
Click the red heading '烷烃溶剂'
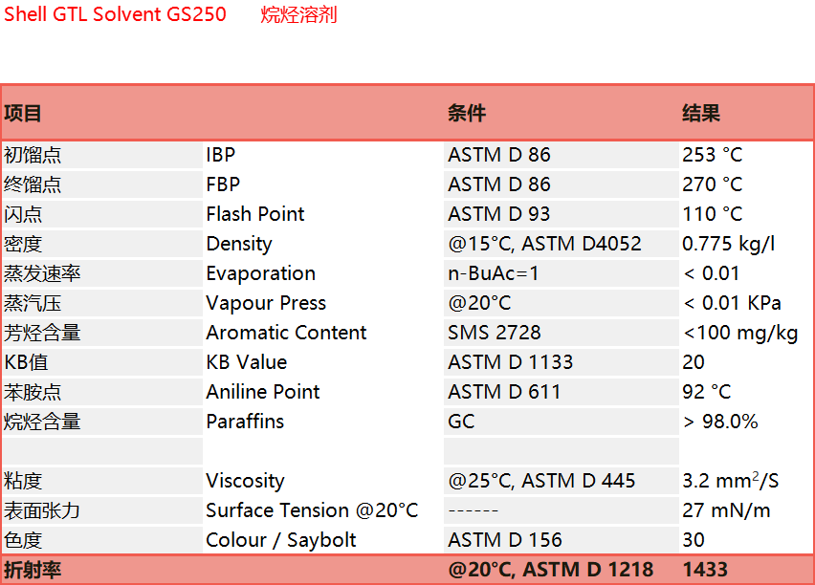pyautogui.click(x=298, y=14)
